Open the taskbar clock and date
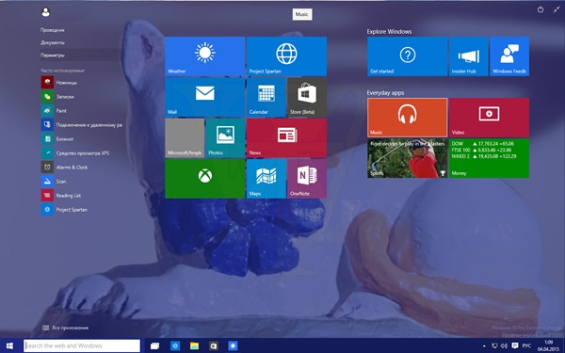565x353 pixels. pyautogui.click(x=548, y=345)
